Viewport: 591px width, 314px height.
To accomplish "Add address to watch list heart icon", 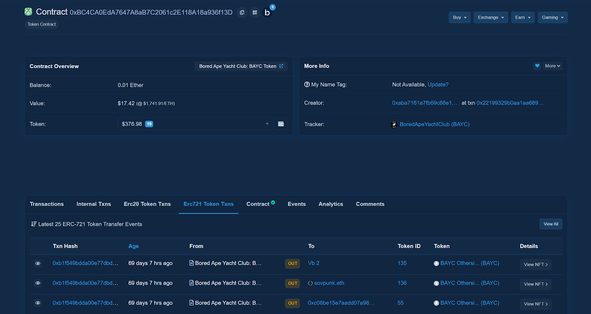I will click(537, 66).
